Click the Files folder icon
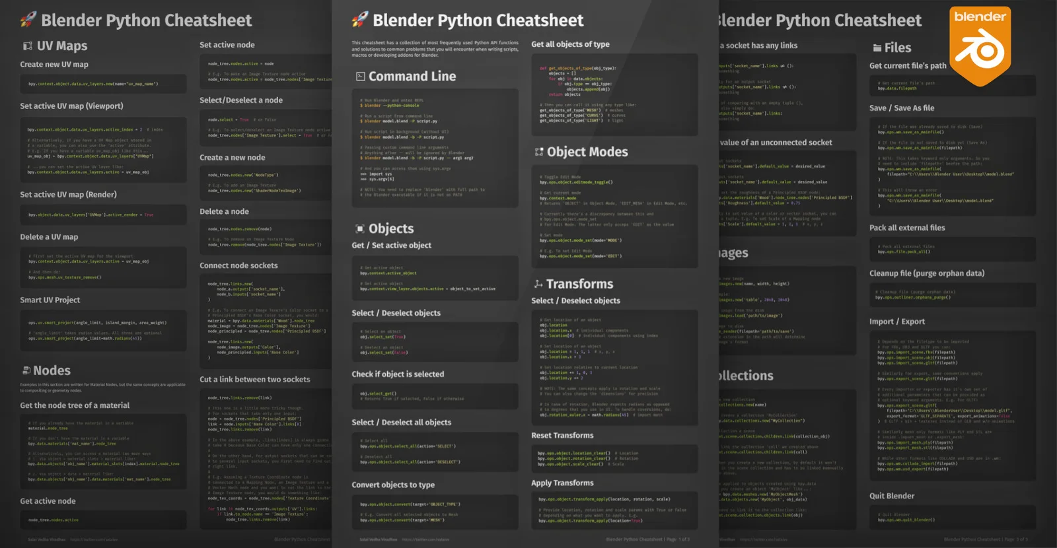The image size is (1057, 548). point(877,48)
